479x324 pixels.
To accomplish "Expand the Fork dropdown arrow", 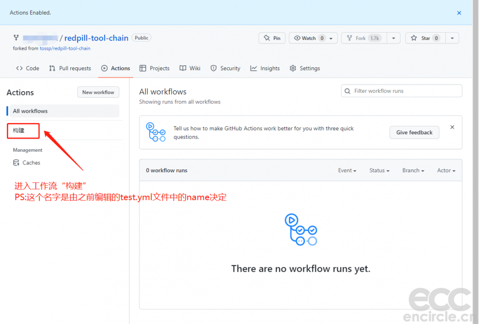I will pos(393,38).
